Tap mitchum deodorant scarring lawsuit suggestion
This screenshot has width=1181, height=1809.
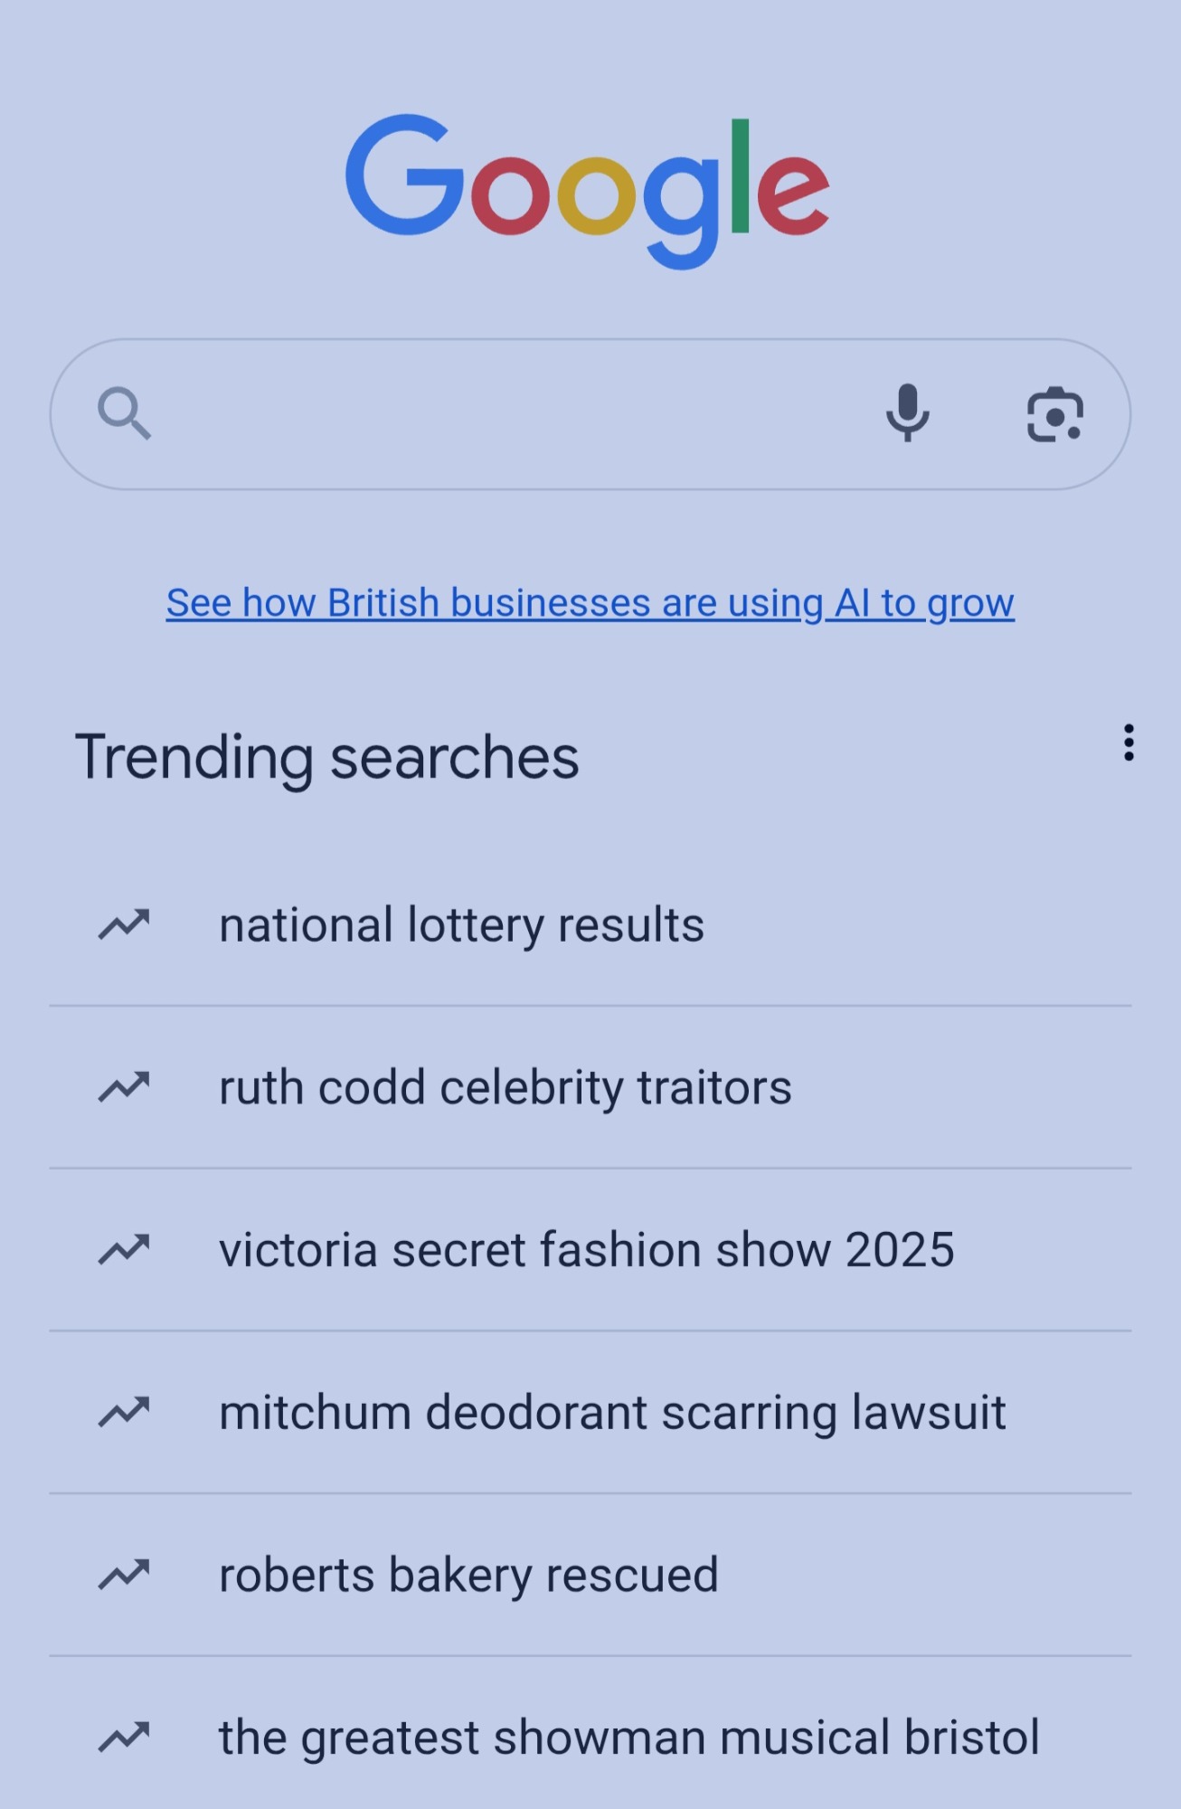612,1413
